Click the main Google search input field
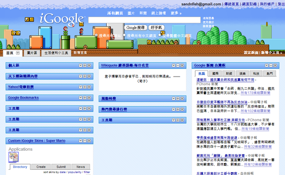Screen dimensions: 285x175 pyautogui.click(x=144, y=20)
